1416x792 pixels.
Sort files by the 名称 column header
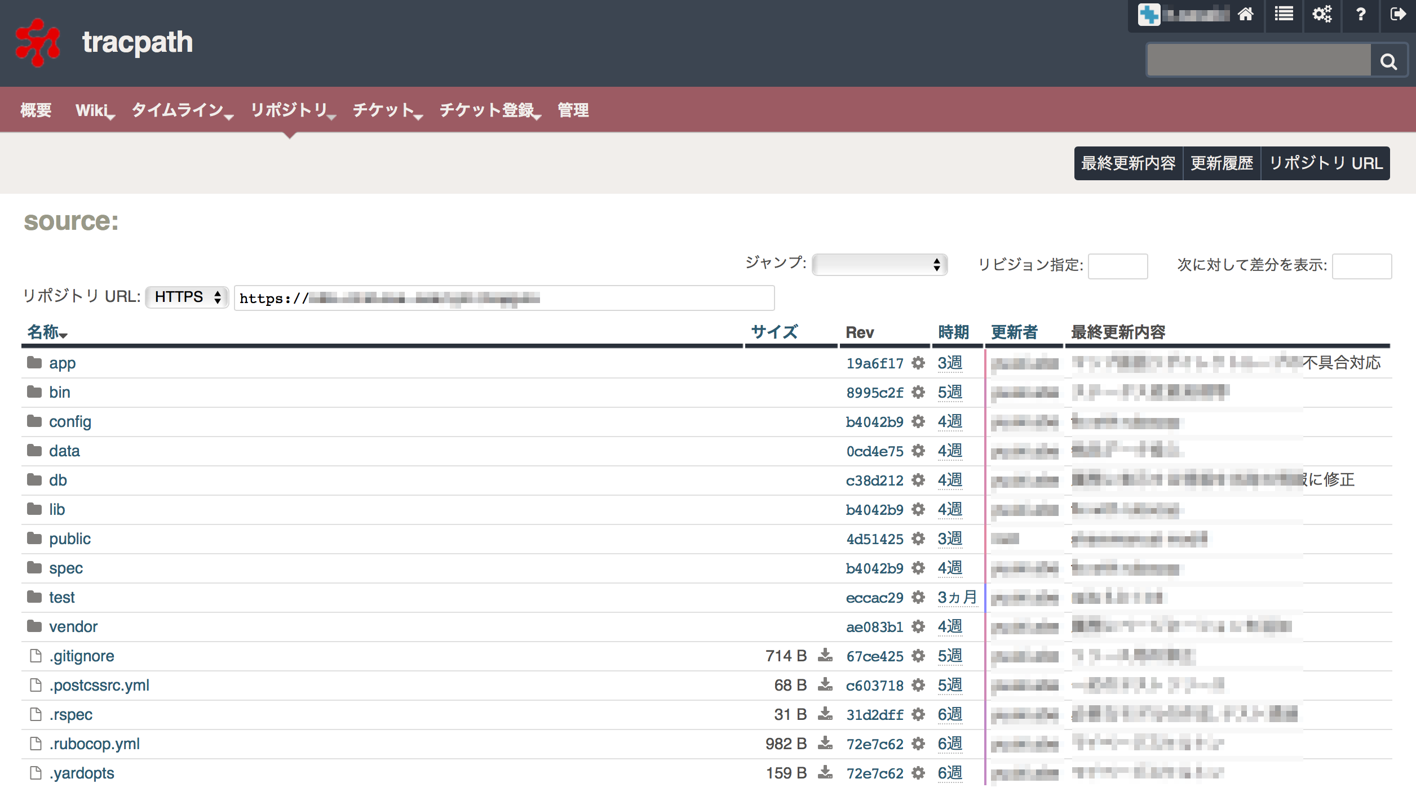[45, 332]
